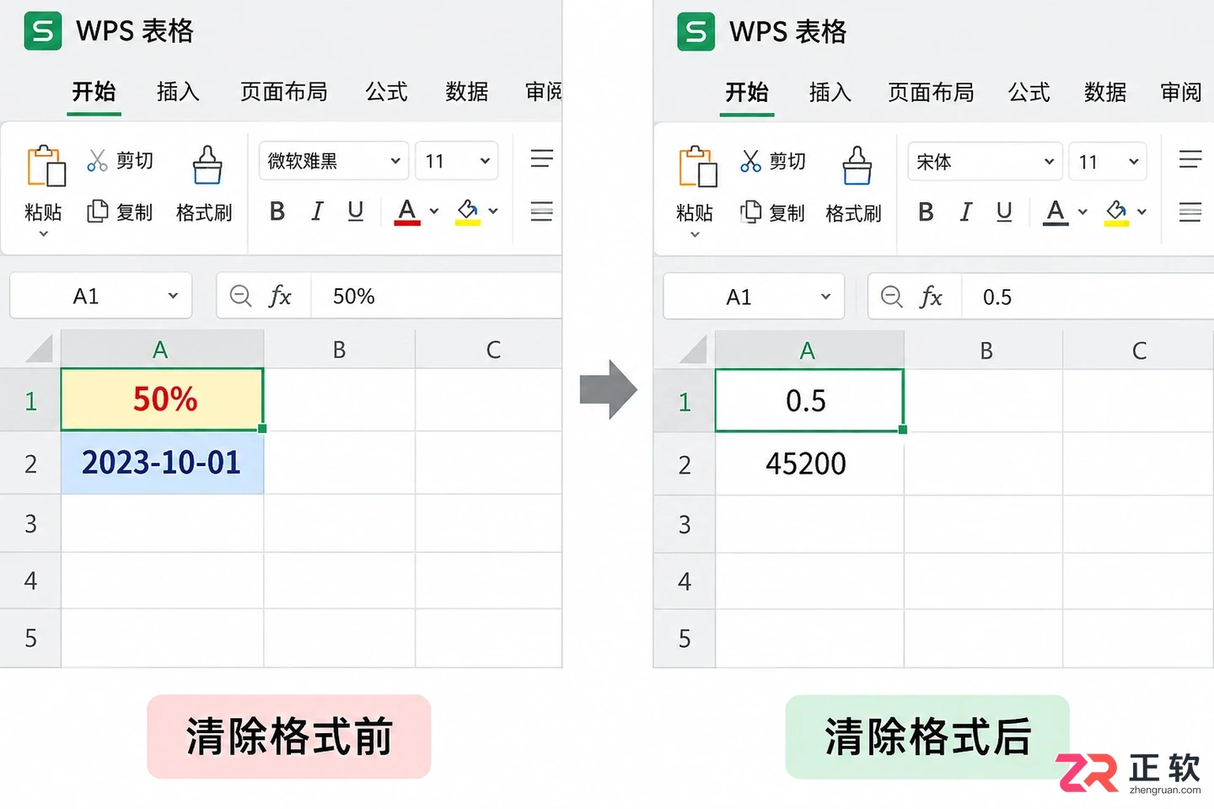
Task: Open 审阅 tab in right window
Action: pyautogui.click(x=1181, y=92)
